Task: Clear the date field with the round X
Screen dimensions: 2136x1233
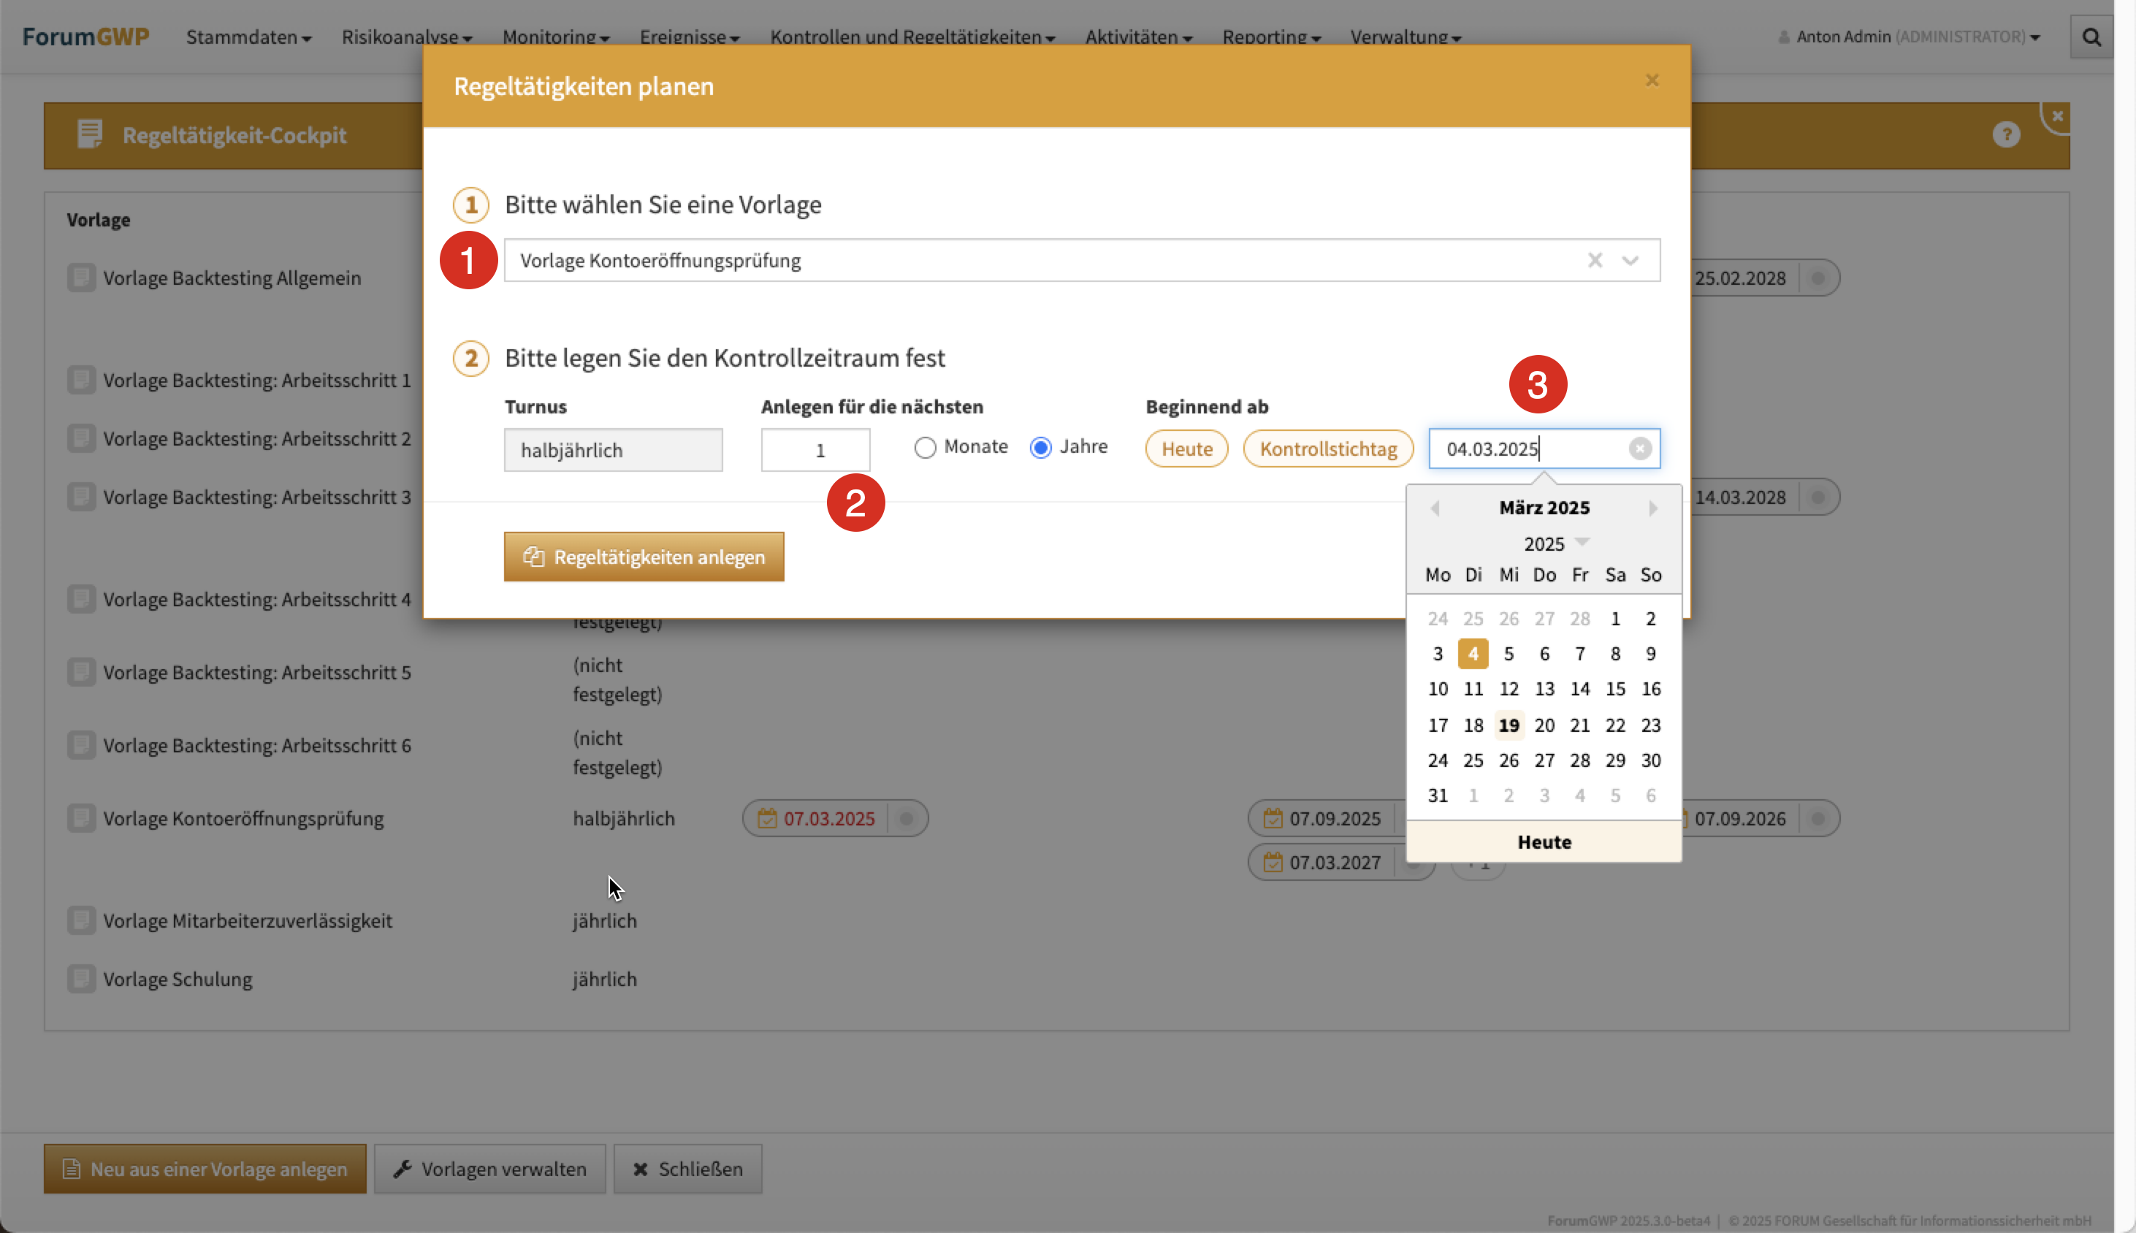Action: 1640,448
